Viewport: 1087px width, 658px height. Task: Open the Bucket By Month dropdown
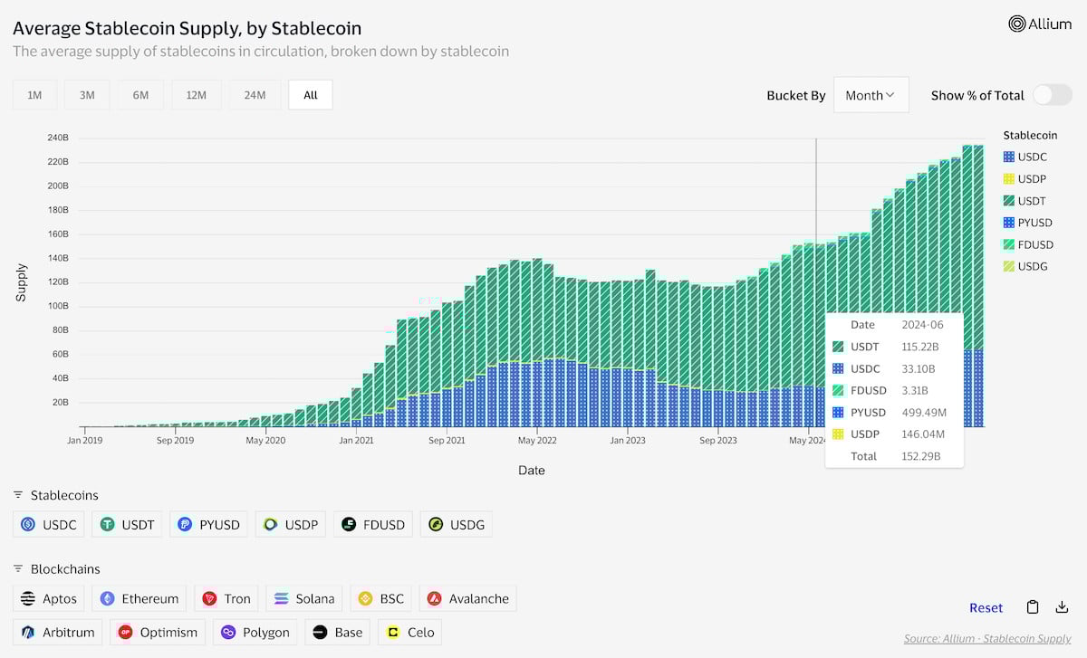(871, 95)
